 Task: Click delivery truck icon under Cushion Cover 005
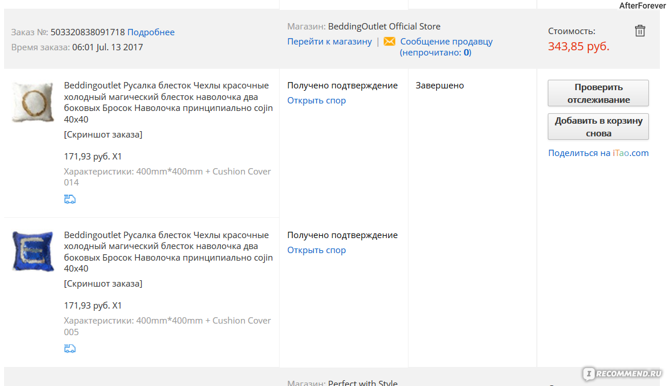tap(70, 348)
